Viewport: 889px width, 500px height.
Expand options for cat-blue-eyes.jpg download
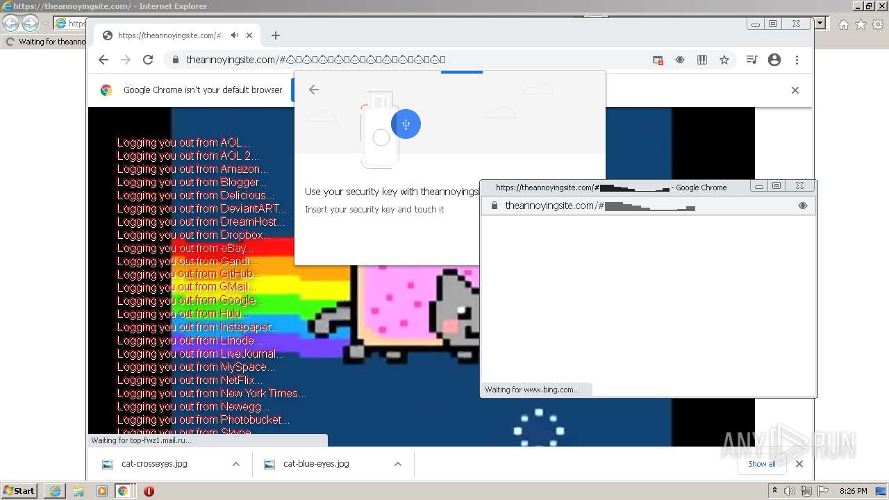pos(398,464)
